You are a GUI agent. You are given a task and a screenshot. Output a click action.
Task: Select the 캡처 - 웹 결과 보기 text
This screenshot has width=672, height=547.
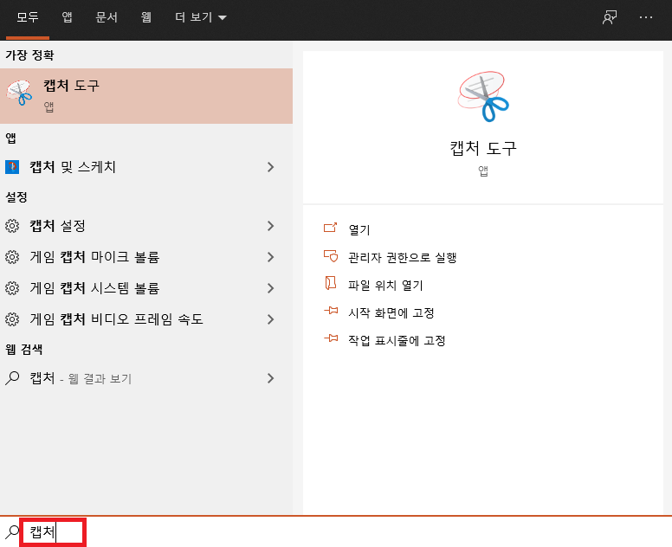point(81,378)
